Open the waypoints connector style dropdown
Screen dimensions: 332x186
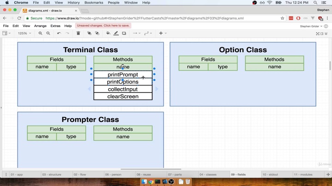tap(148, 33)
